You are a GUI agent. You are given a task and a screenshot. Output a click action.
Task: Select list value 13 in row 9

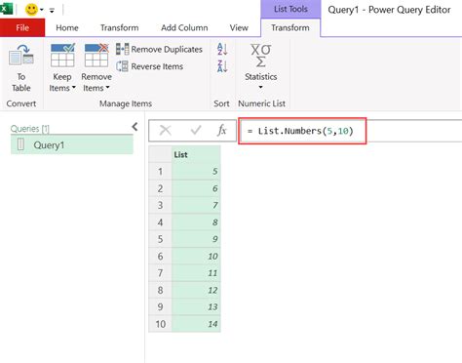(x=196, y=306)
